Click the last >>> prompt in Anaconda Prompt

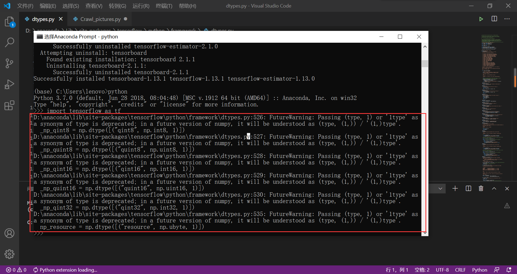click(x=38, y=233)
